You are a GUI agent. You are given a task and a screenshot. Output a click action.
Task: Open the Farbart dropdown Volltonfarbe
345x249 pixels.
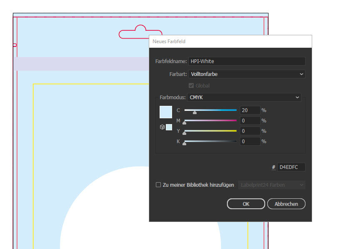click(x=246, y=74)
